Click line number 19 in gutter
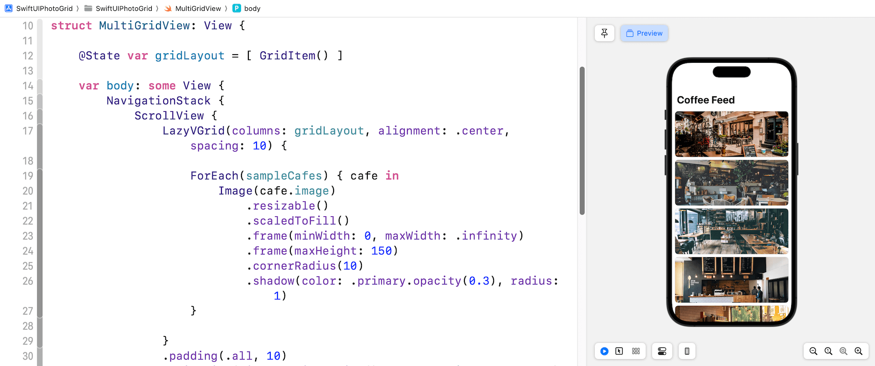875x366 pixels. point(28,176)
